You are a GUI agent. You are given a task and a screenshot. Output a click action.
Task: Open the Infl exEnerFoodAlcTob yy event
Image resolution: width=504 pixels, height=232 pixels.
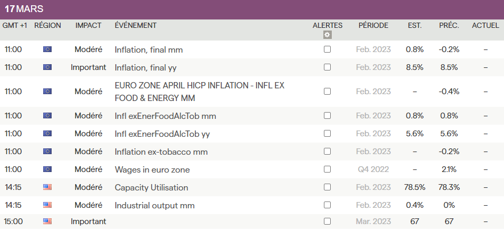[x=162, y=134]
